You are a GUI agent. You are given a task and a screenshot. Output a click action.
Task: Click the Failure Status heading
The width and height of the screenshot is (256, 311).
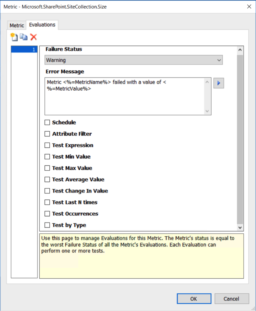coord(64,49)
